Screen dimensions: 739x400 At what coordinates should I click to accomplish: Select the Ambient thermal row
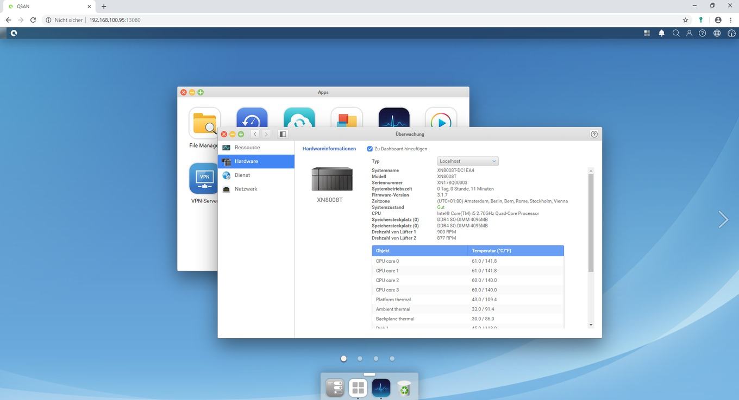pyautogui.click(x=468, y=309)
